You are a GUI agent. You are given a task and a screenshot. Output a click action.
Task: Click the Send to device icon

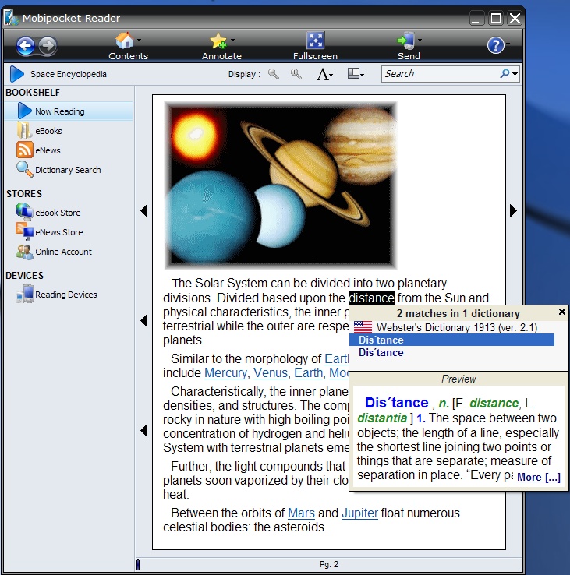(406, 41)
